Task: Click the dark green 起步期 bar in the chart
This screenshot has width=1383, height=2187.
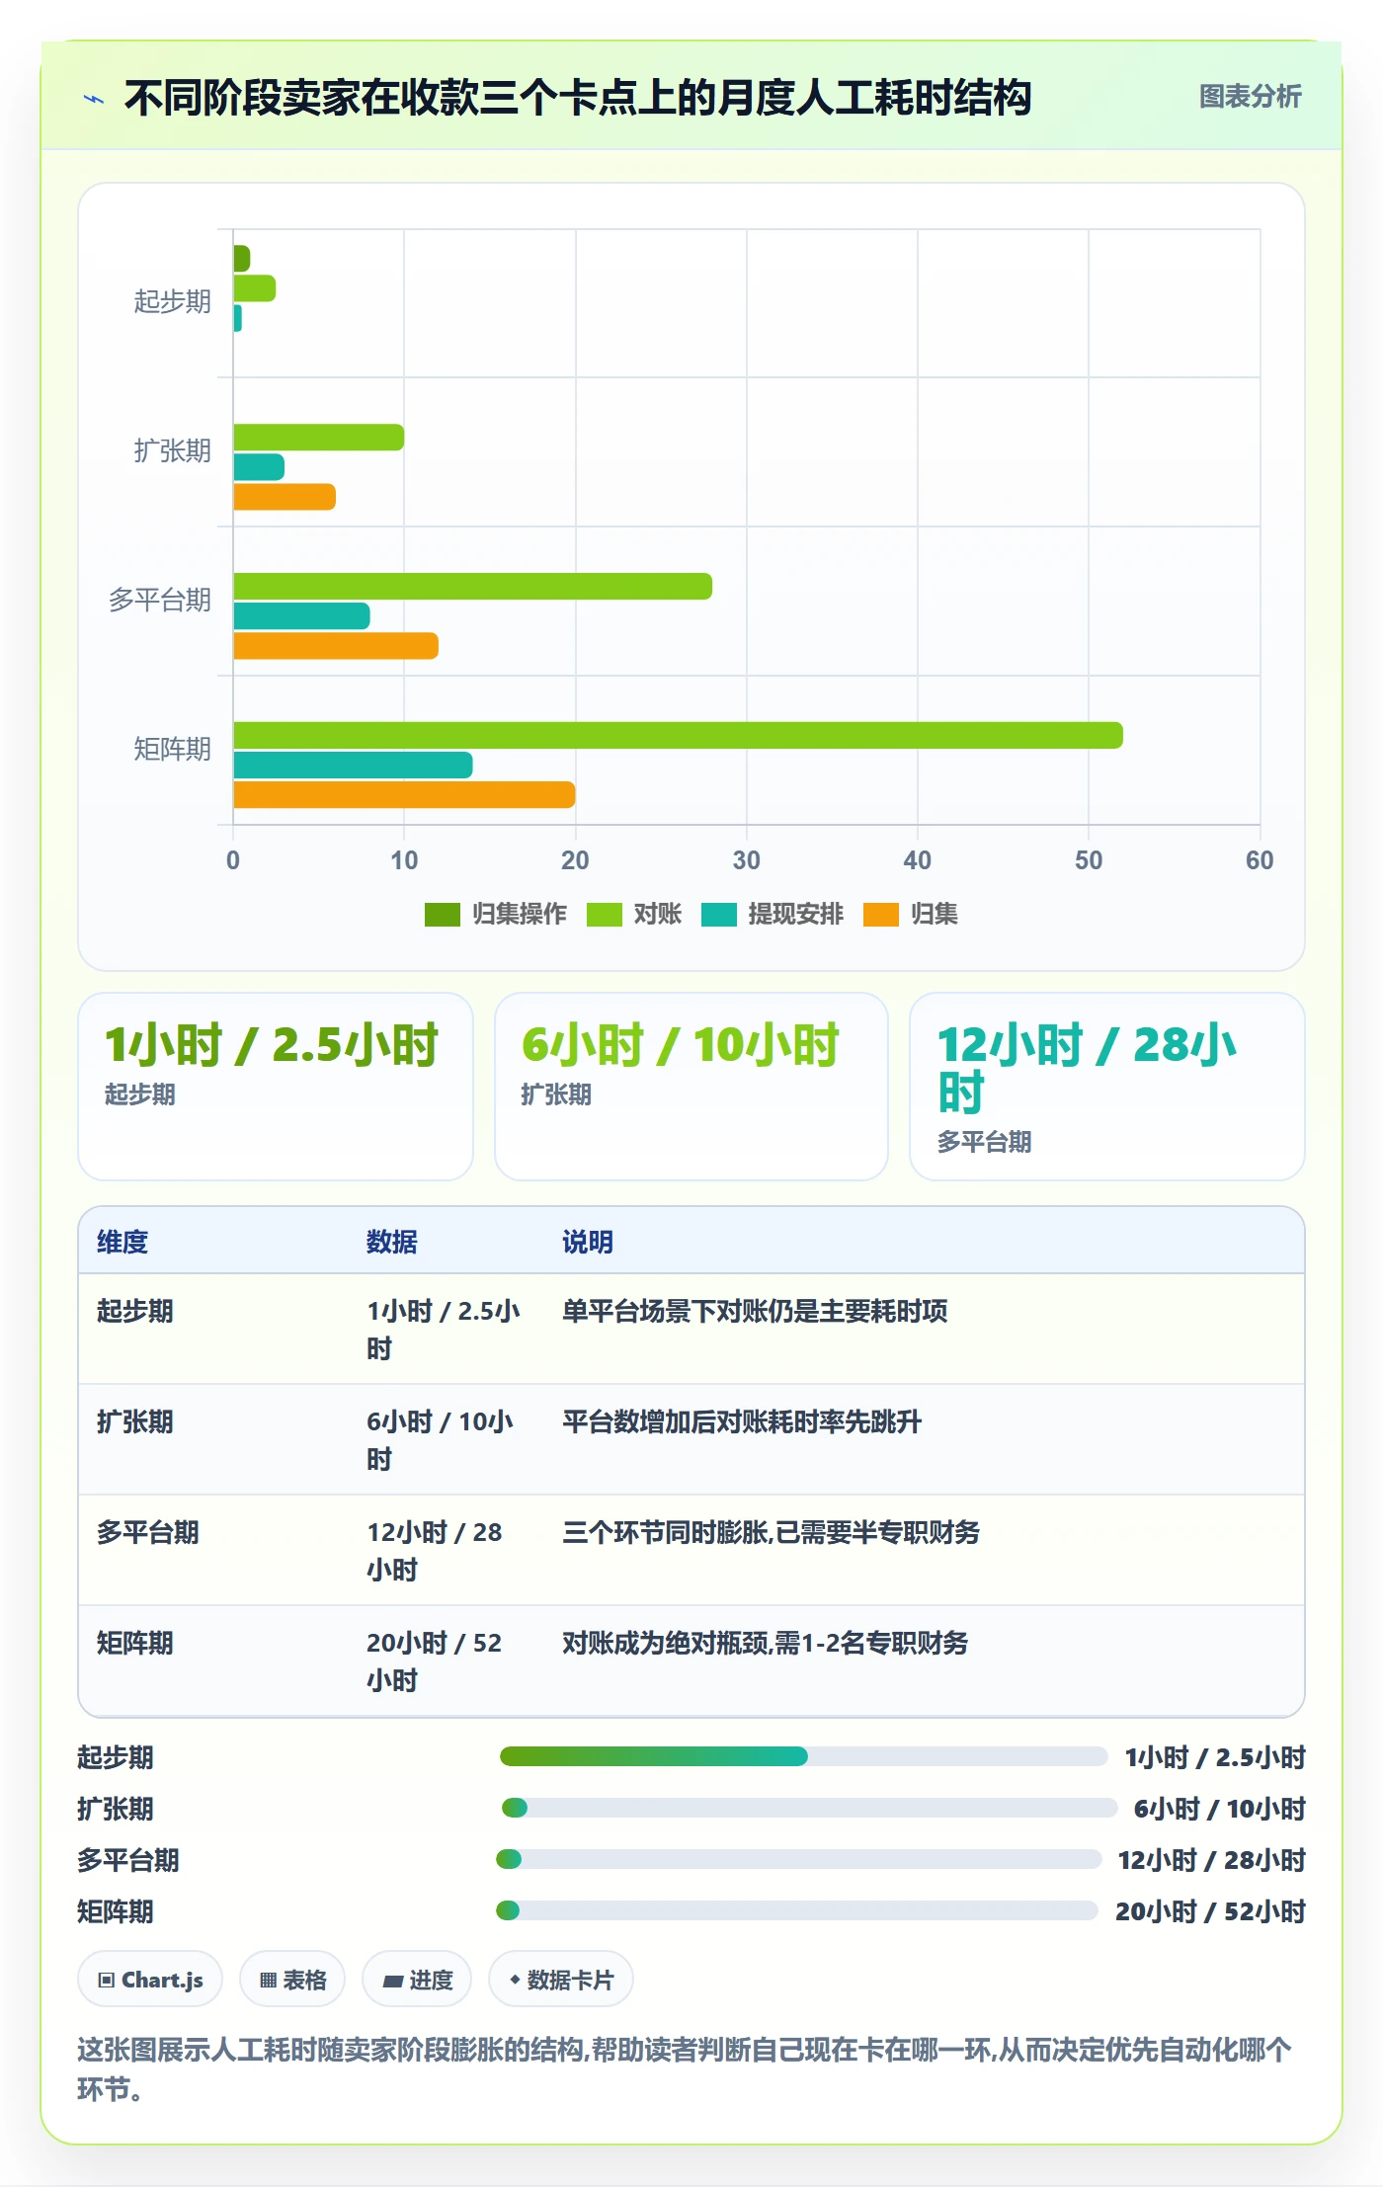Action: point(242,259)
